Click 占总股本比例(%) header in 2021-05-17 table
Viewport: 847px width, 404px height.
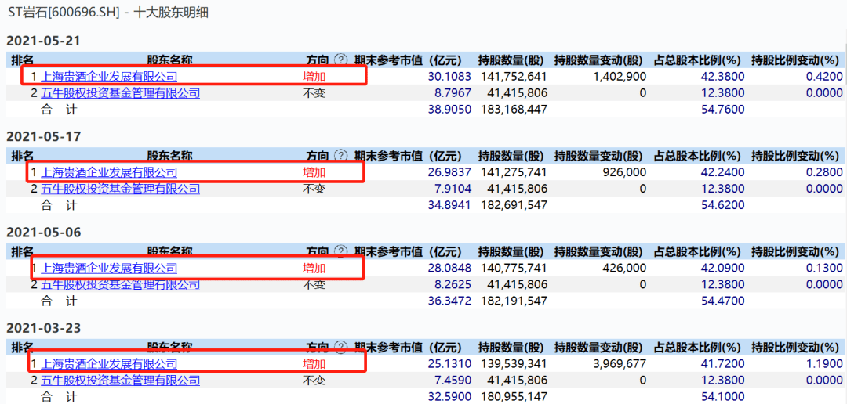coord(697,155)
